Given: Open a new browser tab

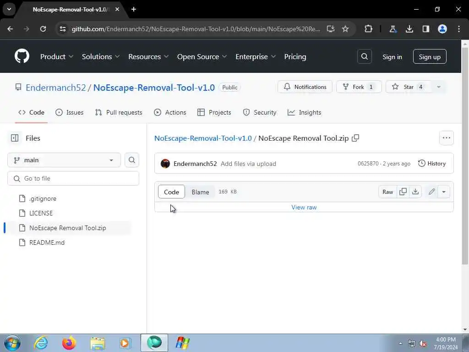Looking at the screenshot, I should pyautogui.click(x=134, y=9).
